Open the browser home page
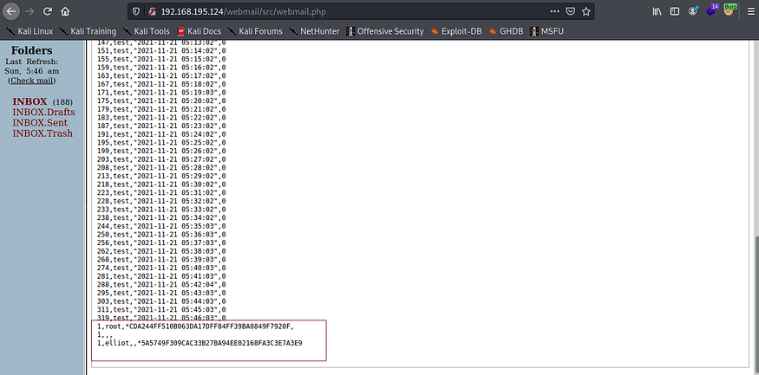This screenshot has height=375, width=759. 65,11
